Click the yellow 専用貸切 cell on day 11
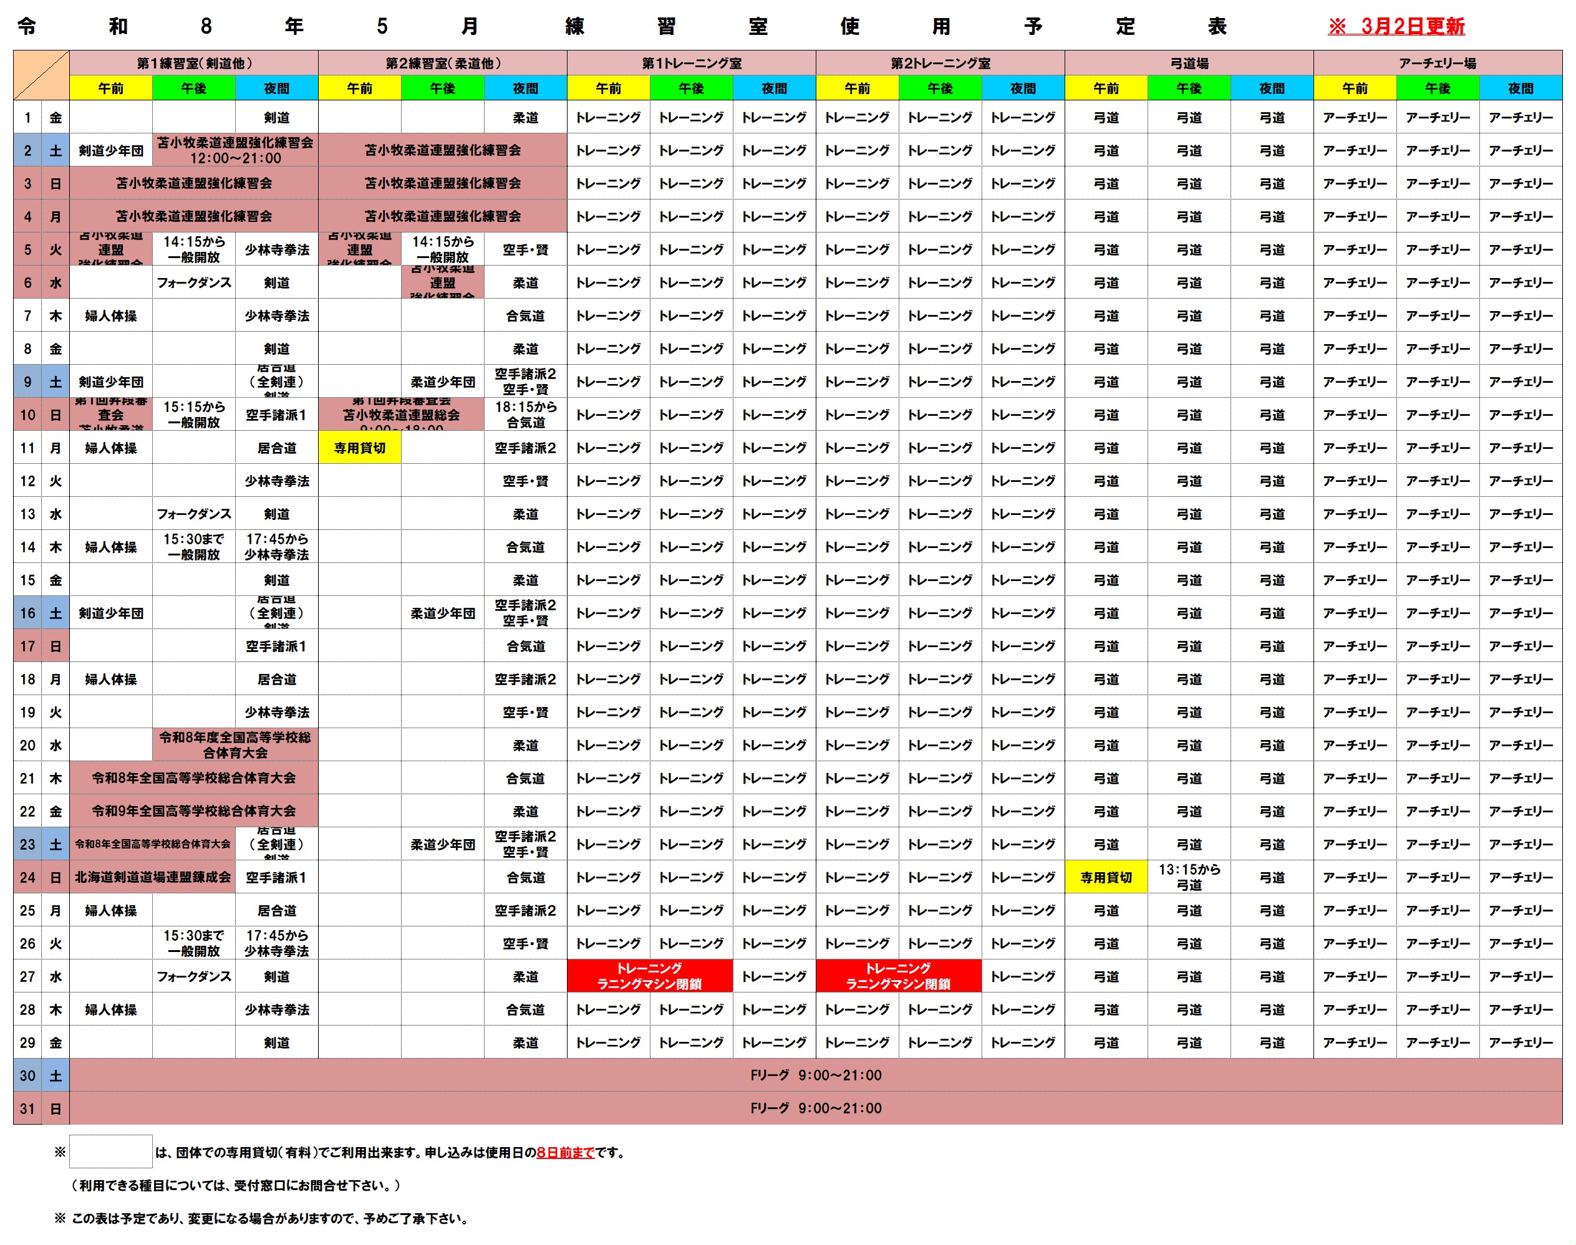 359,448
